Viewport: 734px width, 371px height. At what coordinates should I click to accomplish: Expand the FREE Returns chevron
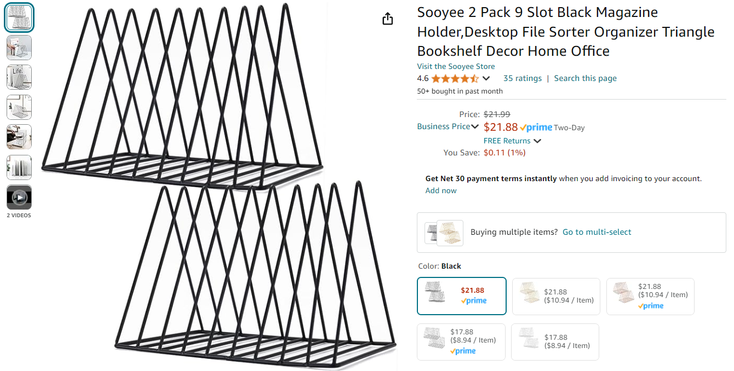point(537,141)
